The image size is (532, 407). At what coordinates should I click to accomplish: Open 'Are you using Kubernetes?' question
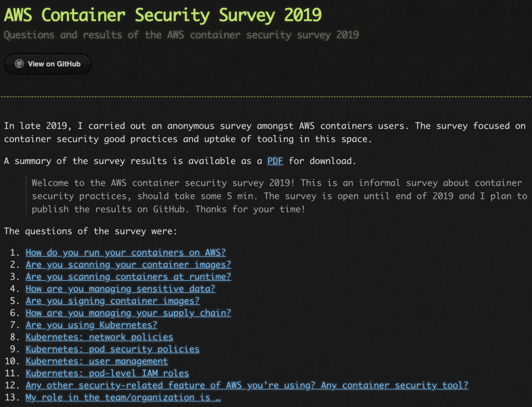91,325
